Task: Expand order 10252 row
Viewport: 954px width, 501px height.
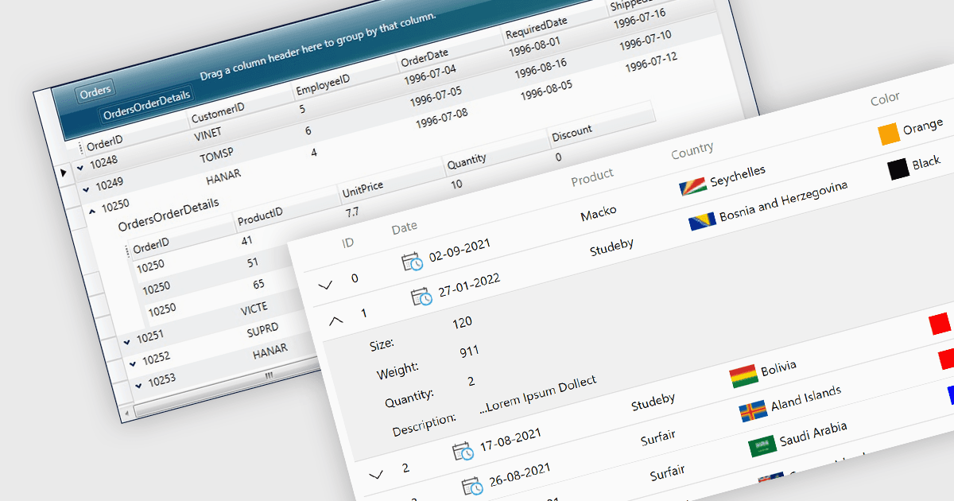Action: [133, 363]
